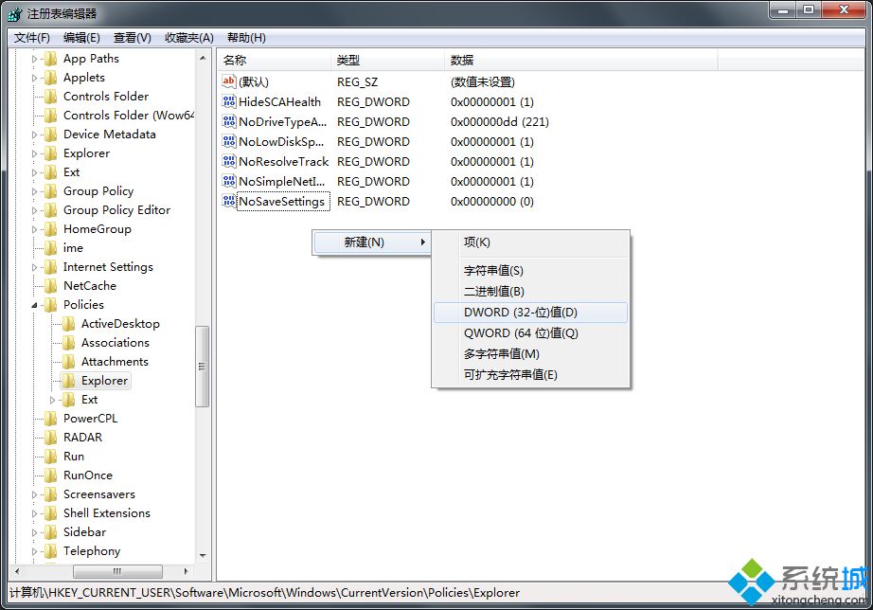Select the NoLowDiskSp... binary value icon
This screenshot has width=873, height=610.
point(229,141)
